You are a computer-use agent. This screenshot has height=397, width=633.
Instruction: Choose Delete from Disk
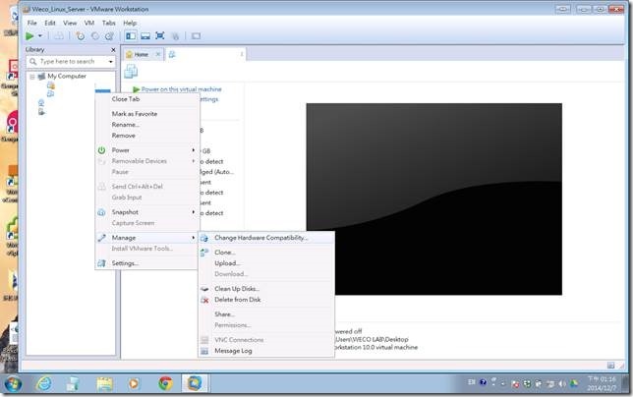[x=238, y=300]
